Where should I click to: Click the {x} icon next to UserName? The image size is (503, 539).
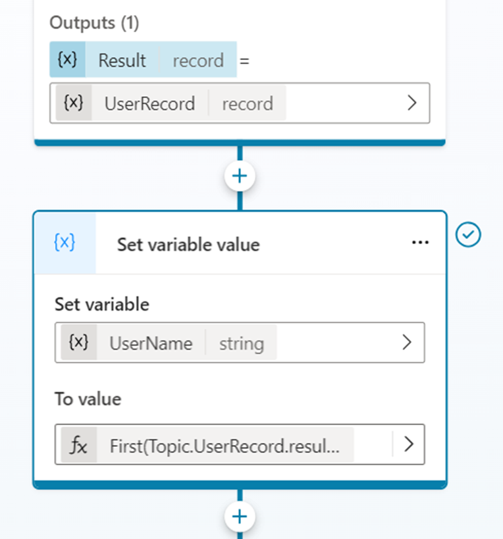coord(78,343)
